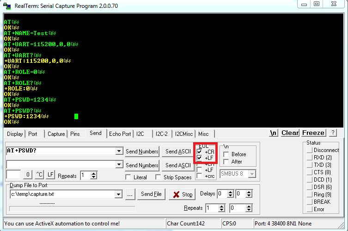Toggle the first +CR EOL checkbox
348x231 pixels.
coord(199,152)
